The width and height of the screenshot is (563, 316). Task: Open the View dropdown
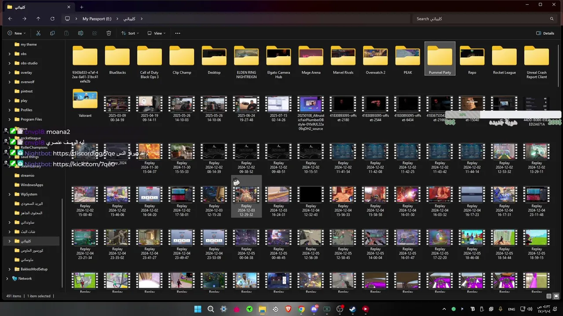(156, 33)
